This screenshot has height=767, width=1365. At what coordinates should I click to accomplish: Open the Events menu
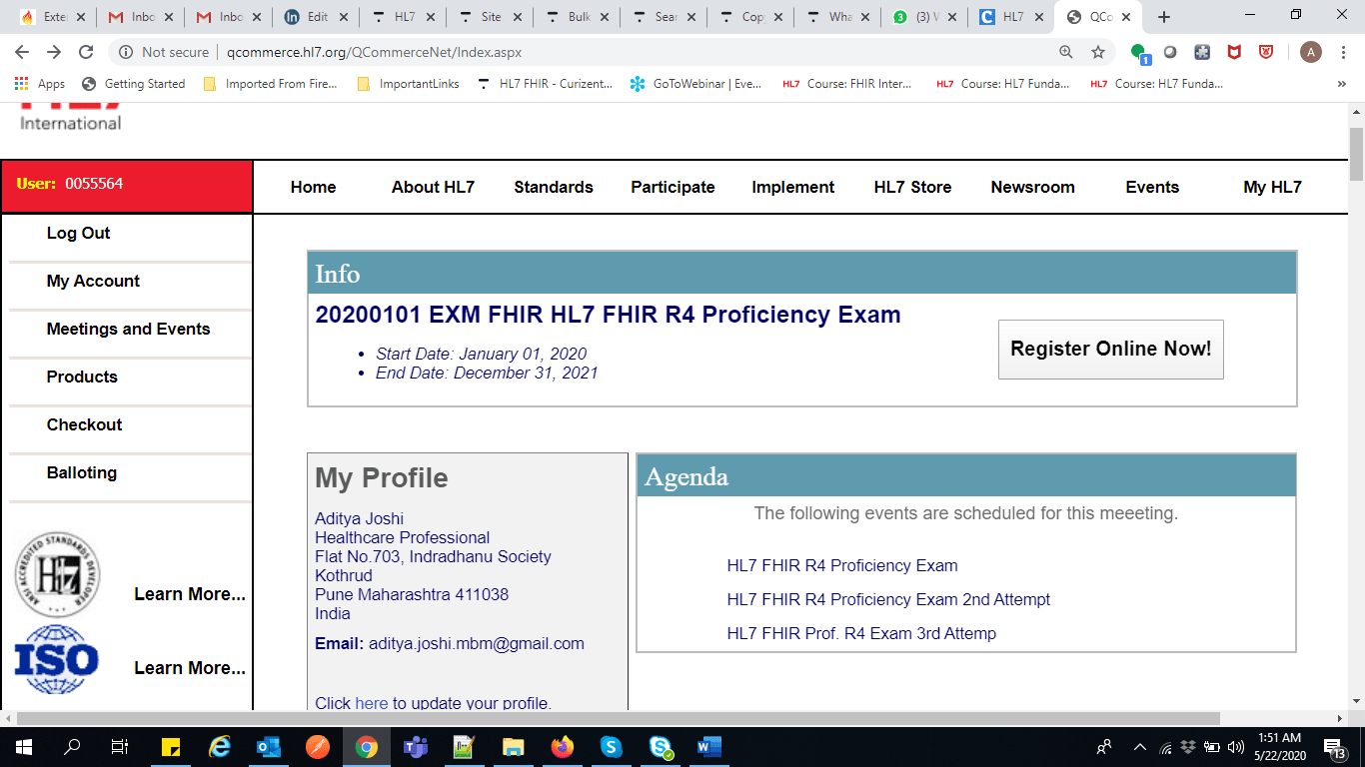pyautogui.click(x=1152, y=187)
